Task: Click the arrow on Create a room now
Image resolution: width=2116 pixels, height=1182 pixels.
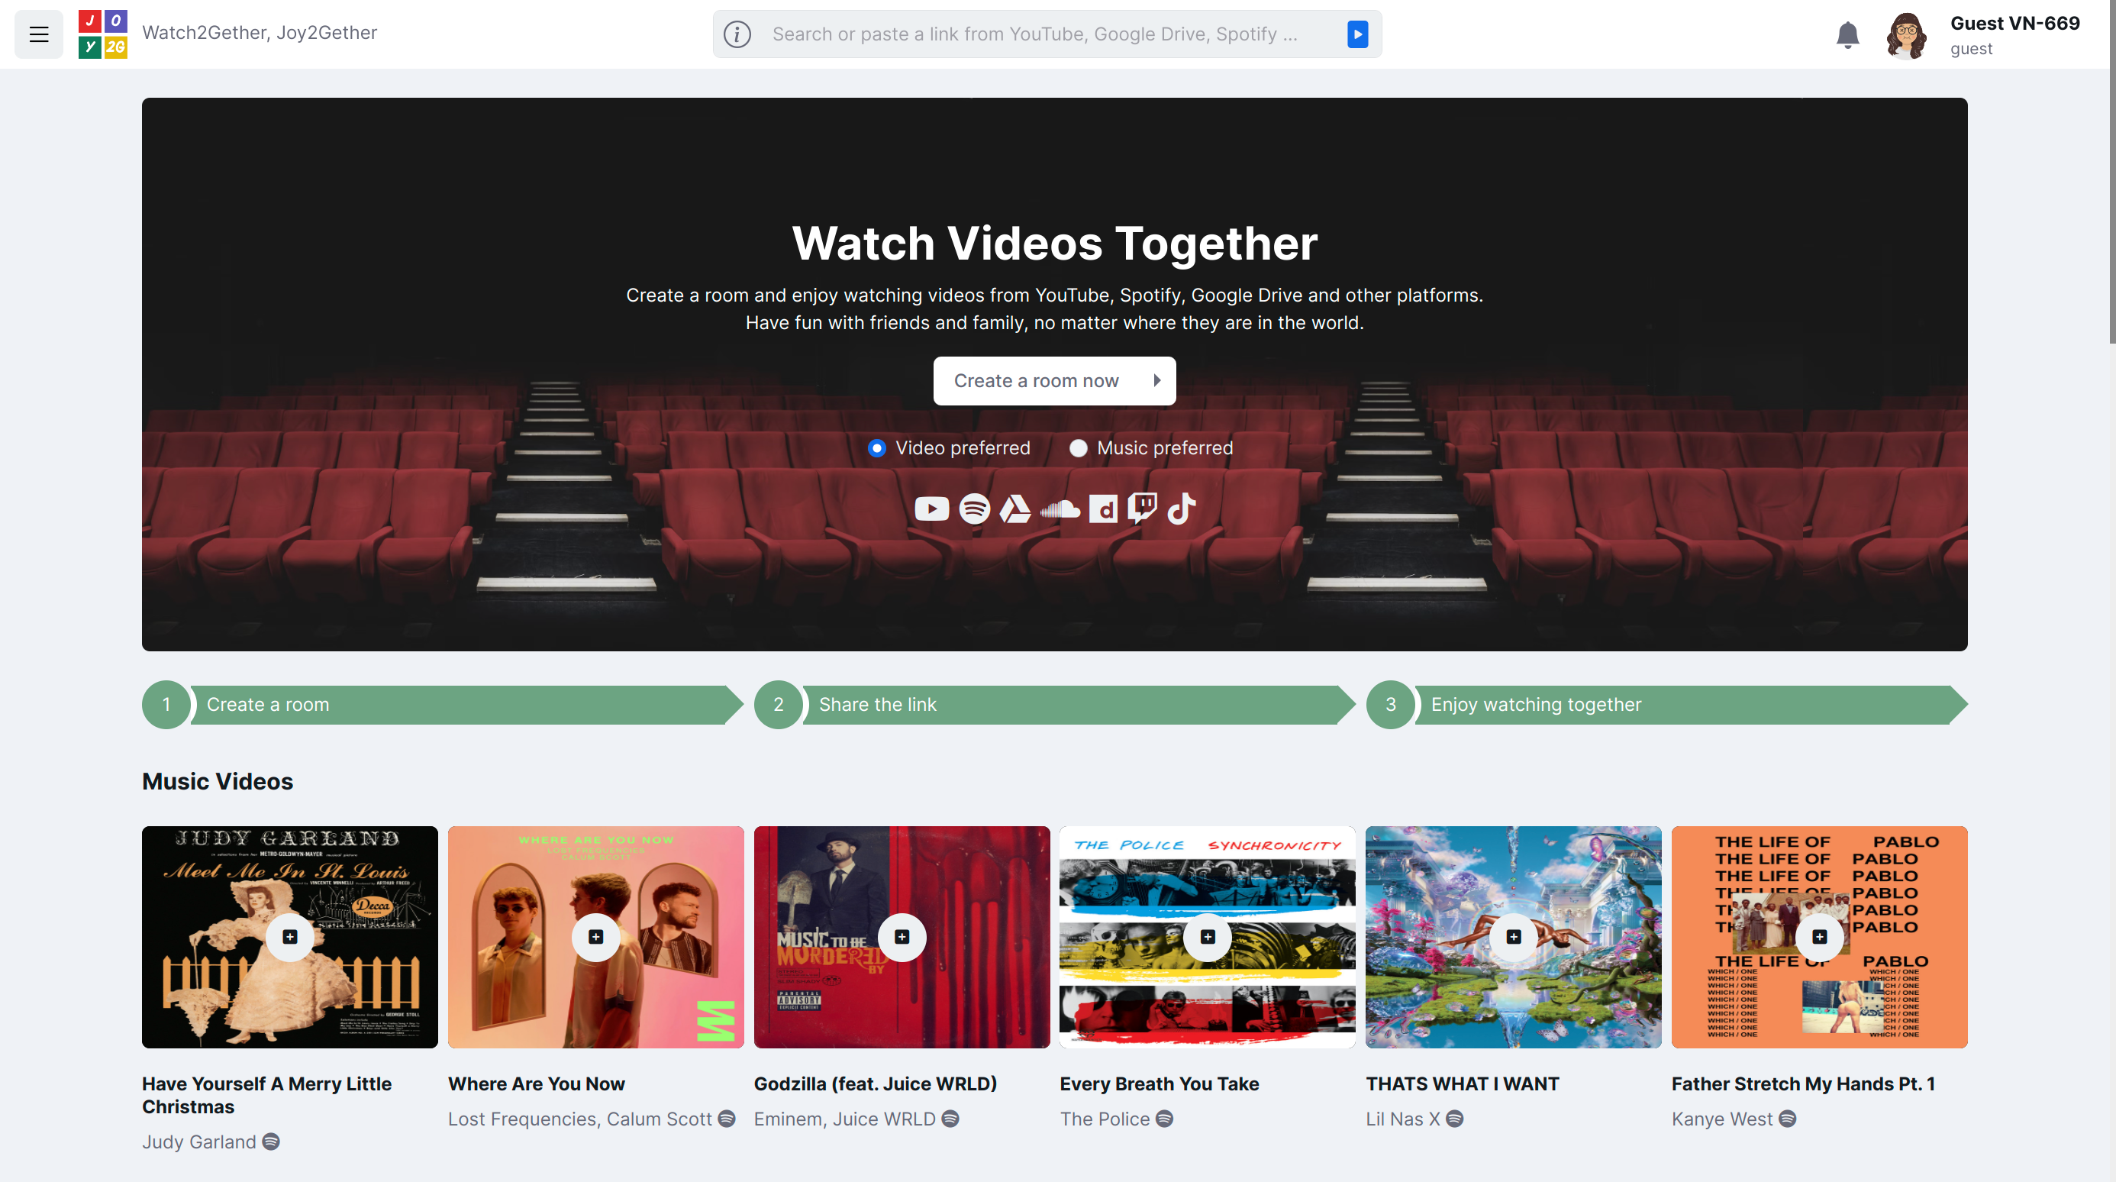Action: (x=1156, y=381)
